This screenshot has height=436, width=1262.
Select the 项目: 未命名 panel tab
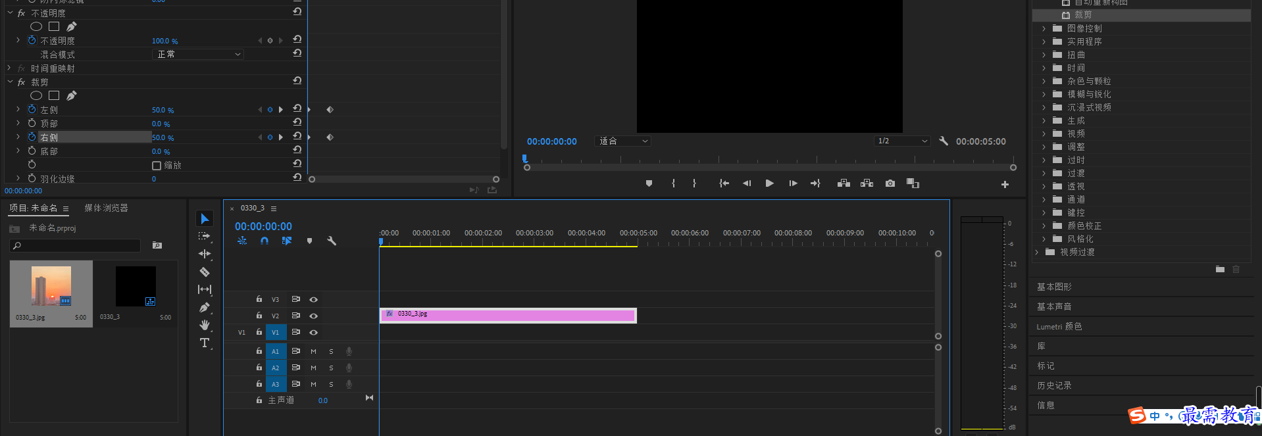34,208
